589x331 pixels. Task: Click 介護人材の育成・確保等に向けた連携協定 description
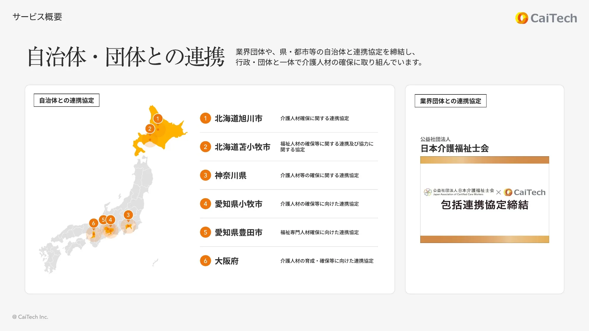click(x=327, y=261)
